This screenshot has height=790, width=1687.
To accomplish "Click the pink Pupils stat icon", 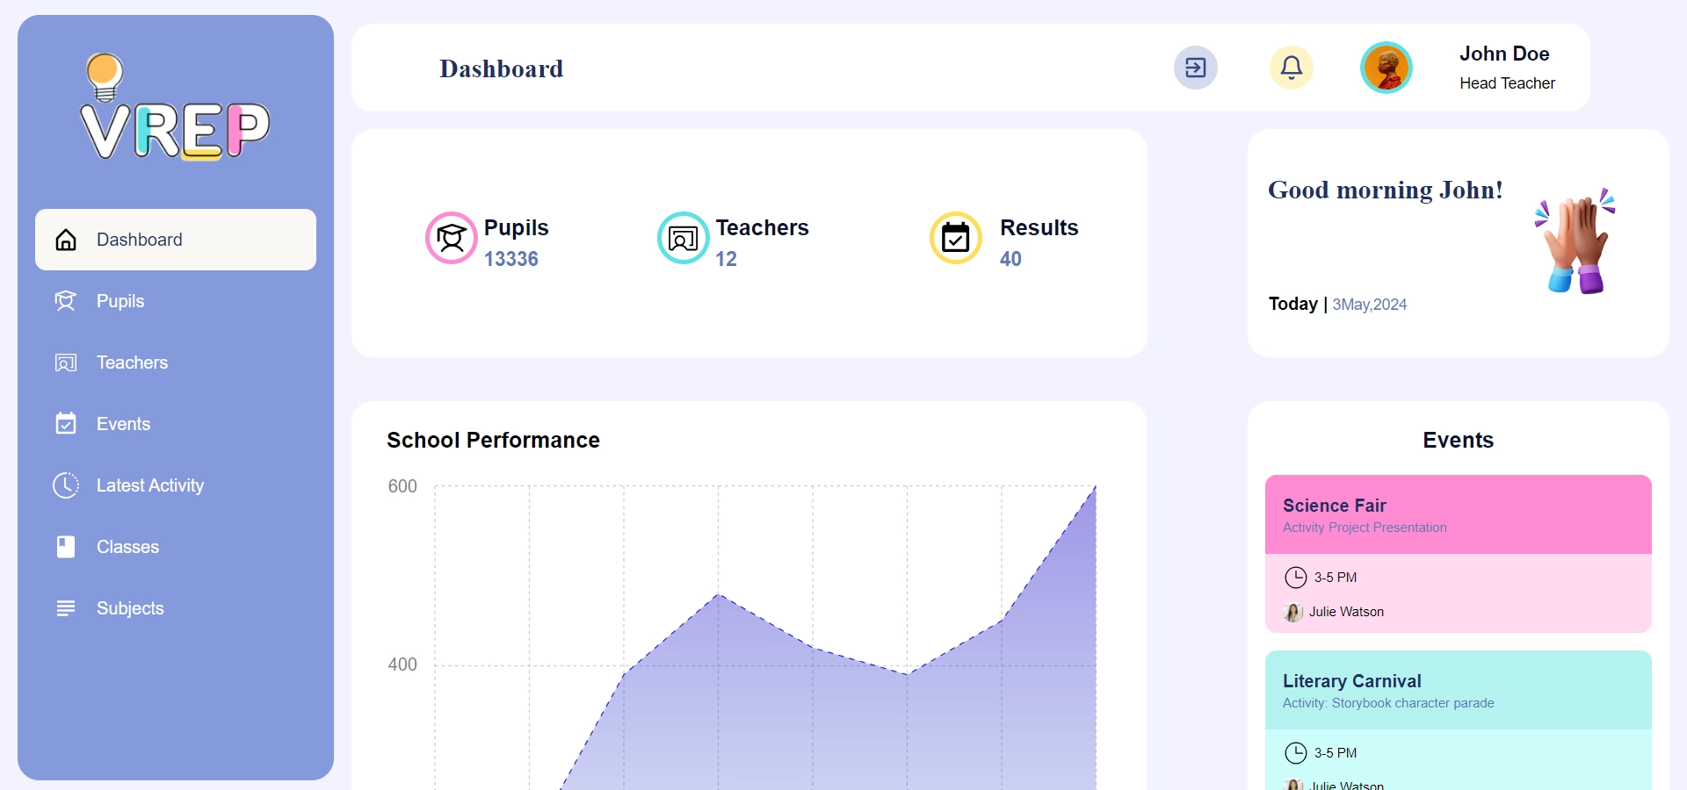I will click(452, 238).
